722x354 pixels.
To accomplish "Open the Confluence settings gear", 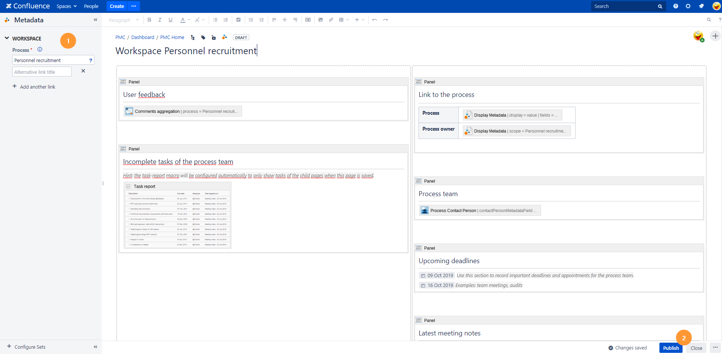I will pyautogui.click(x=688, y=6).
